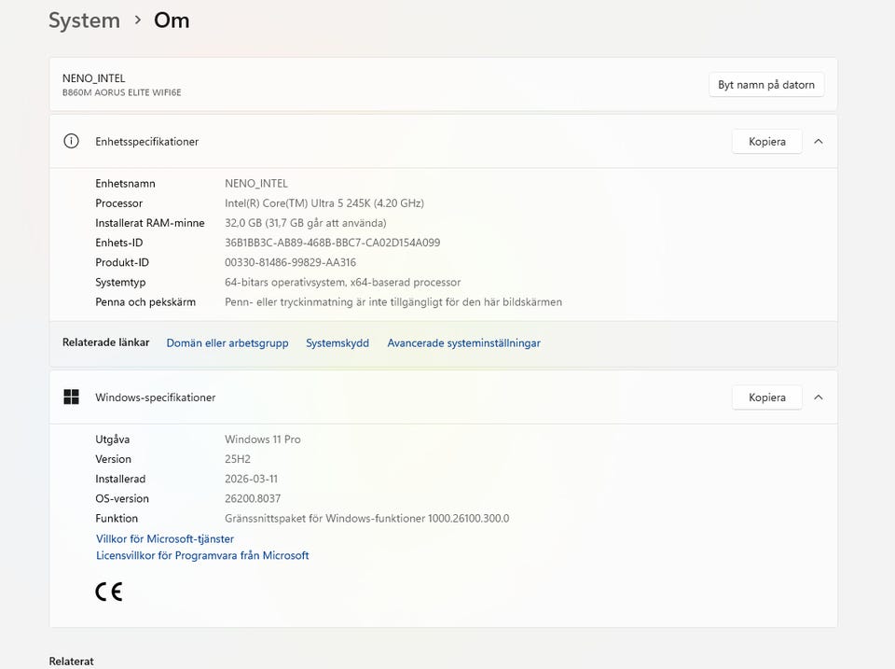Click the Windows-specifikationer section title
This screenshot has width=895, height=669.
click(155, 397)
